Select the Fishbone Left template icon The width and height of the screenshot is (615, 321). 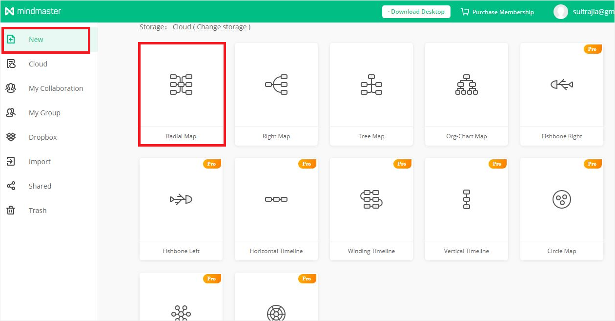pos(181,199)
